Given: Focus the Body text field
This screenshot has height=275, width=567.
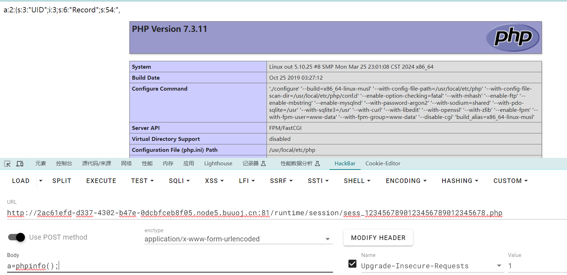Looking at the screenshot, I should tap(170, 266).
